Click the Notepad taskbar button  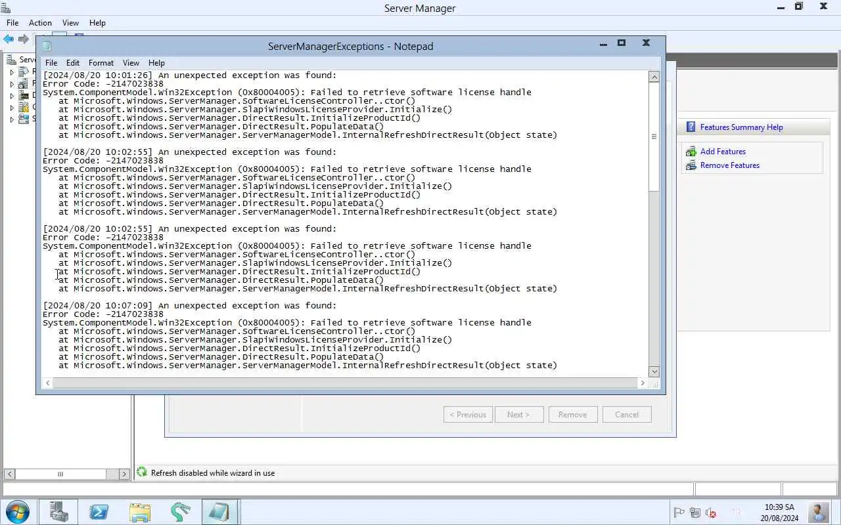click(220, 512)
